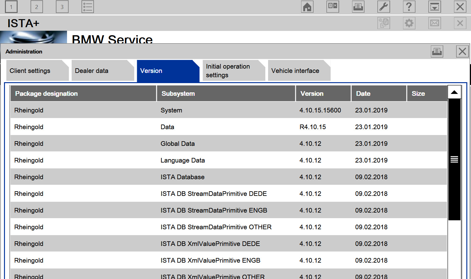The width and height of the screenshot is (471, 279).
Task: Select the 'System' subsystem cell
Action: [171, 110]
